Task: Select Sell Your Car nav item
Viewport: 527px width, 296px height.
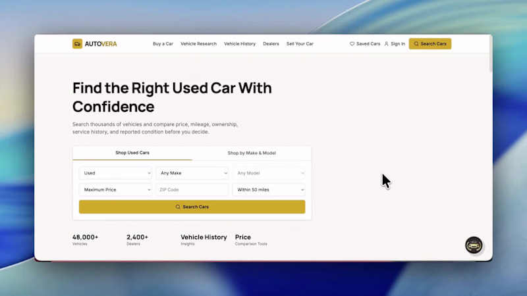Action: (300, 44)
